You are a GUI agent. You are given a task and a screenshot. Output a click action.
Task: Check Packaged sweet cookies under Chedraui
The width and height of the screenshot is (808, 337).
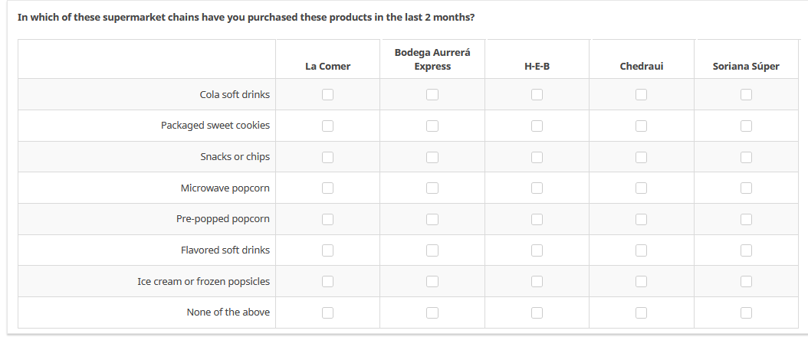[641, 126]
